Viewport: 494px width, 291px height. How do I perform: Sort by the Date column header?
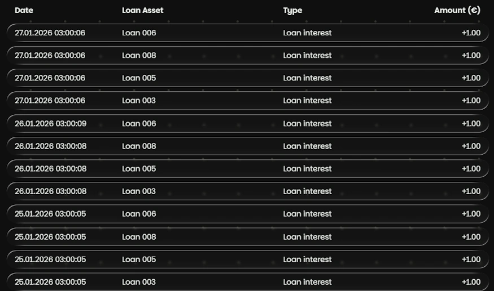(23, 10)
